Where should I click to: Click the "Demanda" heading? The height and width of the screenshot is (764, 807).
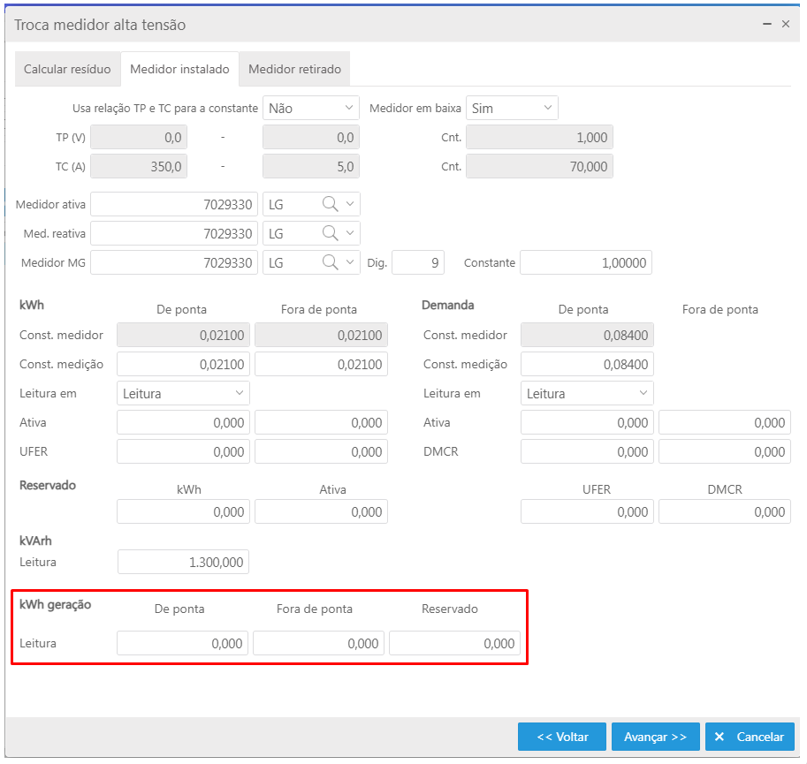click(448, 305)
